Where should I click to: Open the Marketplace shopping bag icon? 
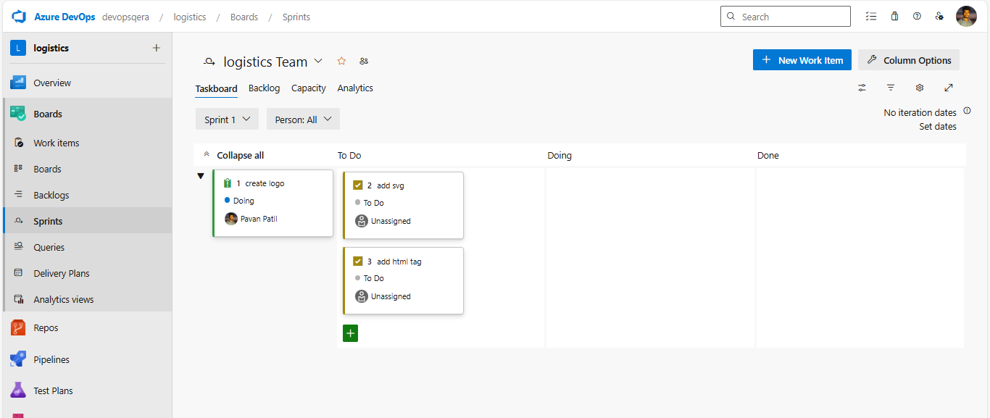click(x=894, y=17)
